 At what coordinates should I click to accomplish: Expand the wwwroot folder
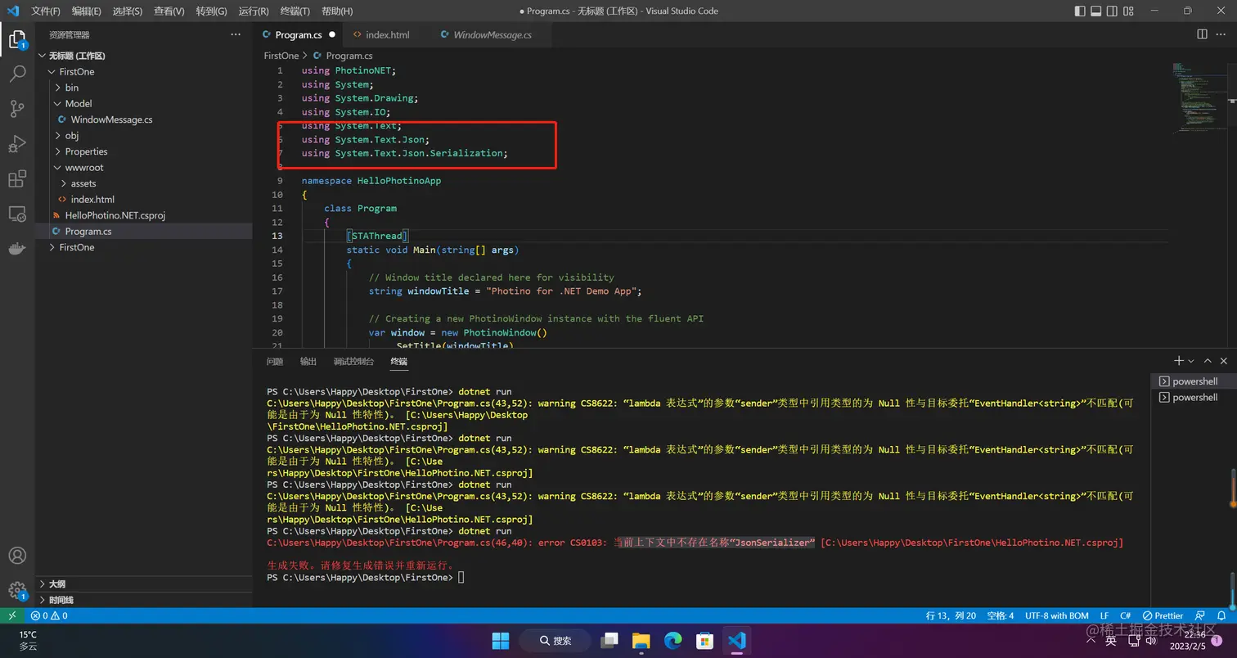[84, 168]
